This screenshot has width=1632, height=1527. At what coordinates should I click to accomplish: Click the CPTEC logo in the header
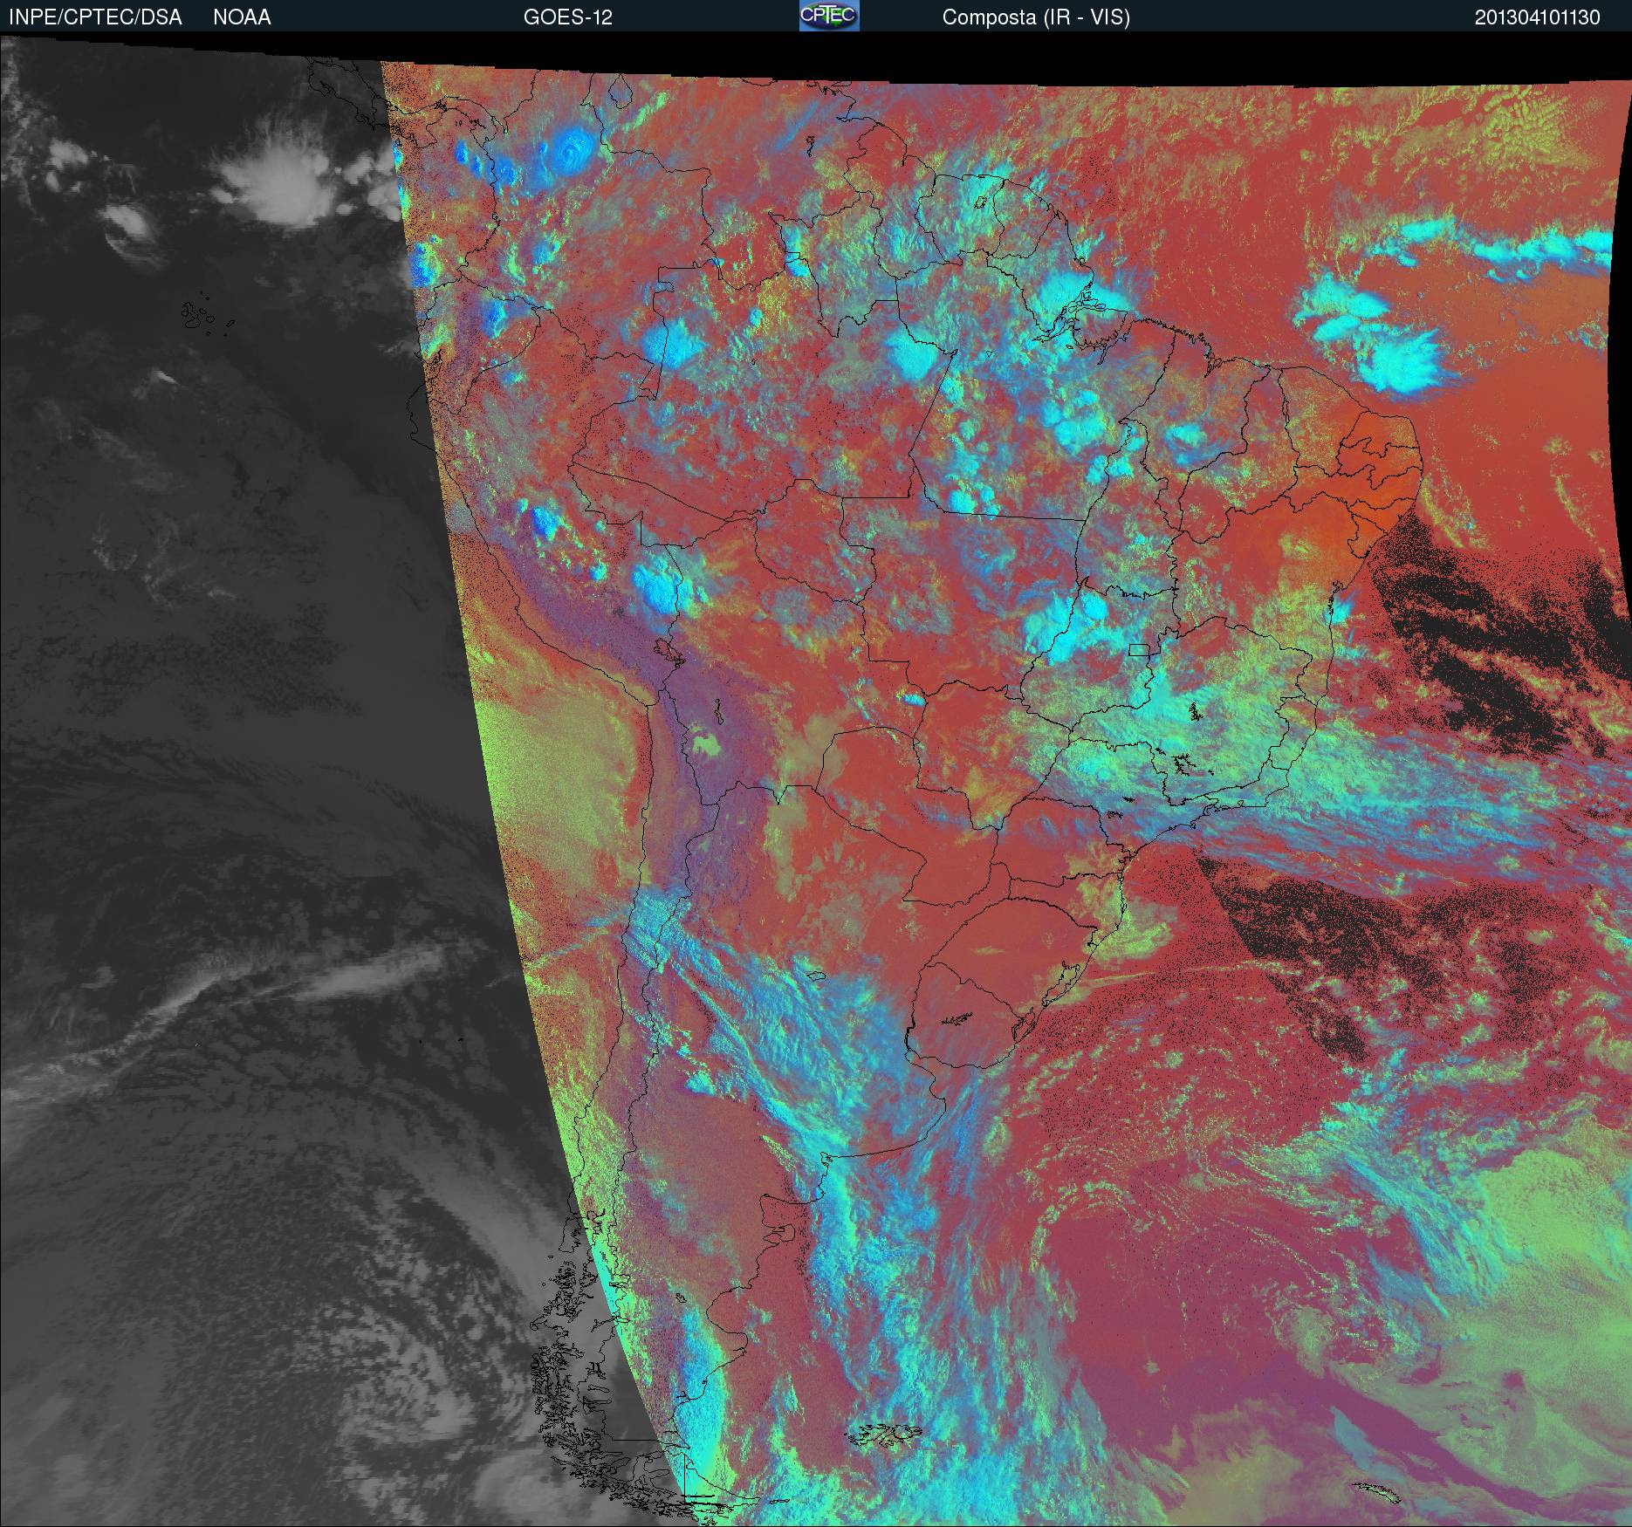click(829, 16)
